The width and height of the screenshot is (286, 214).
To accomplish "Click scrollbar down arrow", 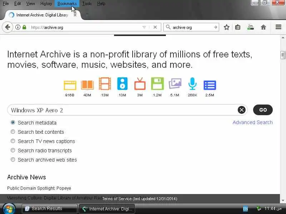I will 283,200.
